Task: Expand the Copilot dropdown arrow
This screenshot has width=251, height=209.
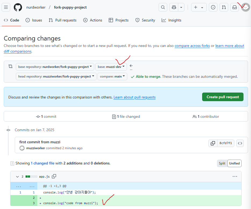Action: (x=181, y=7)
